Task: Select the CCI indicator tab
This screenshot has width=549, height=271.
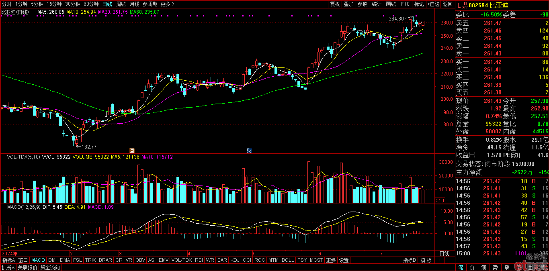Action: (247, 260)
